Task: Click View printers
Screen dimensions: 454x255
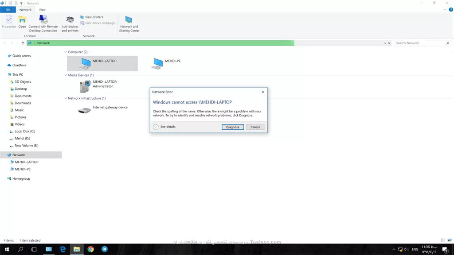Action: pos(91,17)
